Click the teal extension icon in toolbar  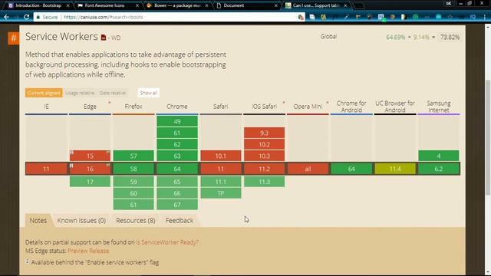(x=438, y=17)
